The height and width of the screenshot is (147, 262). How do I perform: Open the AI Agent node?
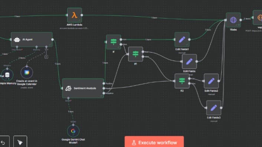(32, 40)
